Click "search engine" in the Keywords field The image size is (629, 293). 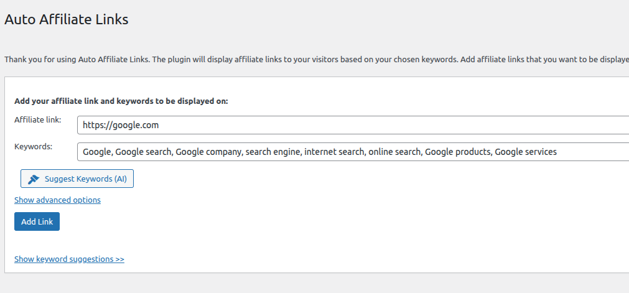pyautogui.click(x=272, y=152)
